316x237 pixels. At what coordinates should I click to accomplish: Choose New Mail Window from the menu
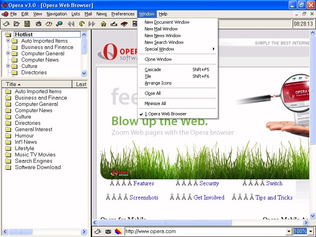coord(178,29)
